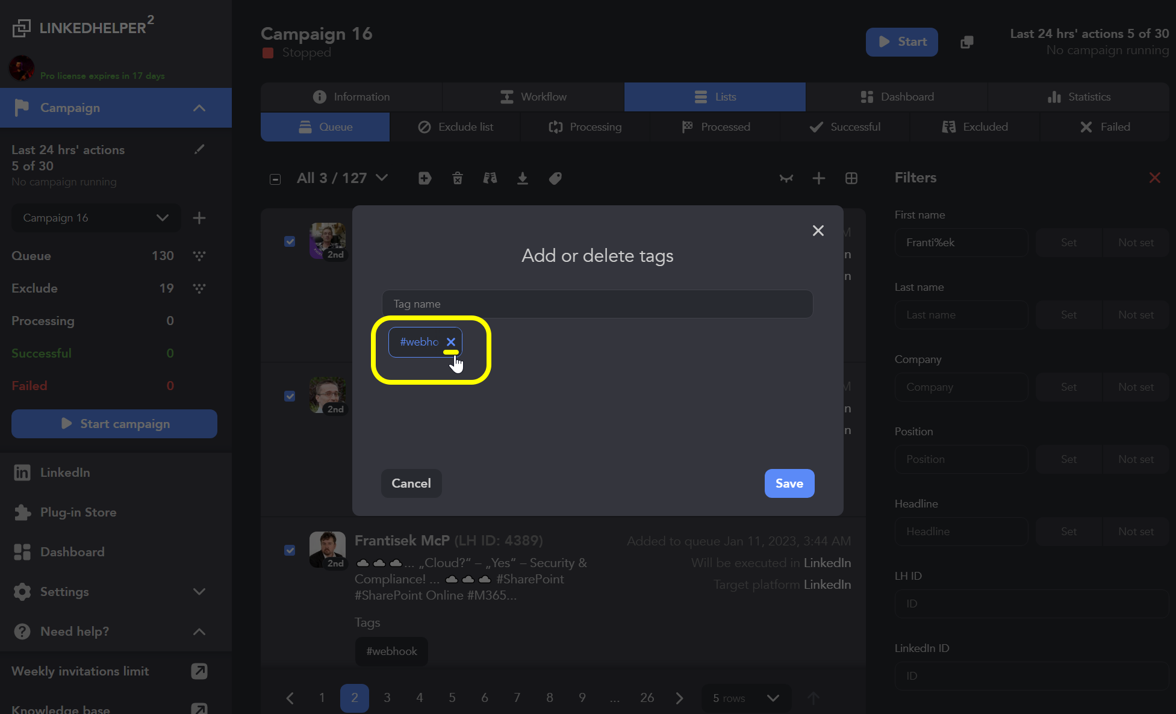Show the Successful list
Screen dimensions: 1176x714
click(845, 127)
